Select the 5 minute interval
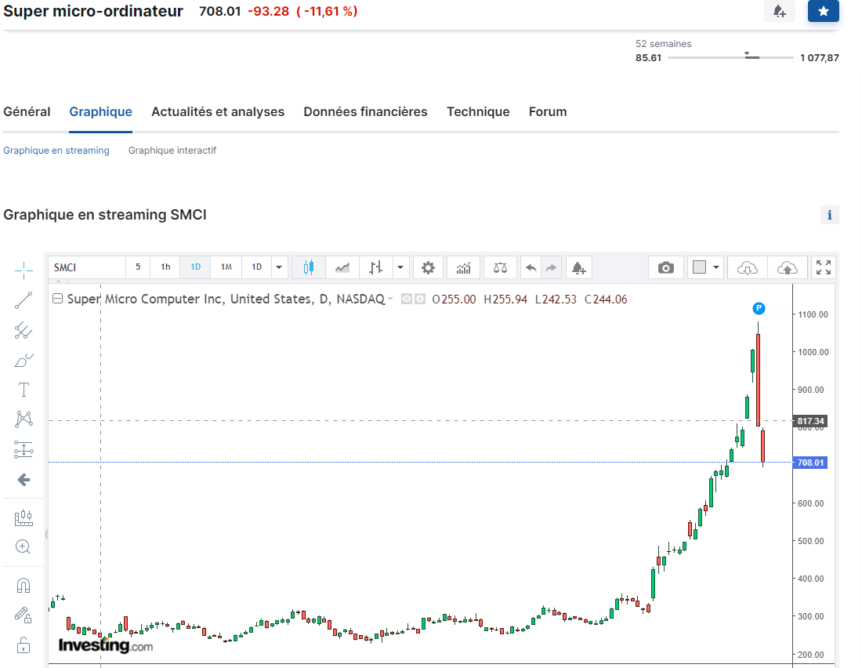The height and width of the screenshot is (668, 862). coord(138,267)
